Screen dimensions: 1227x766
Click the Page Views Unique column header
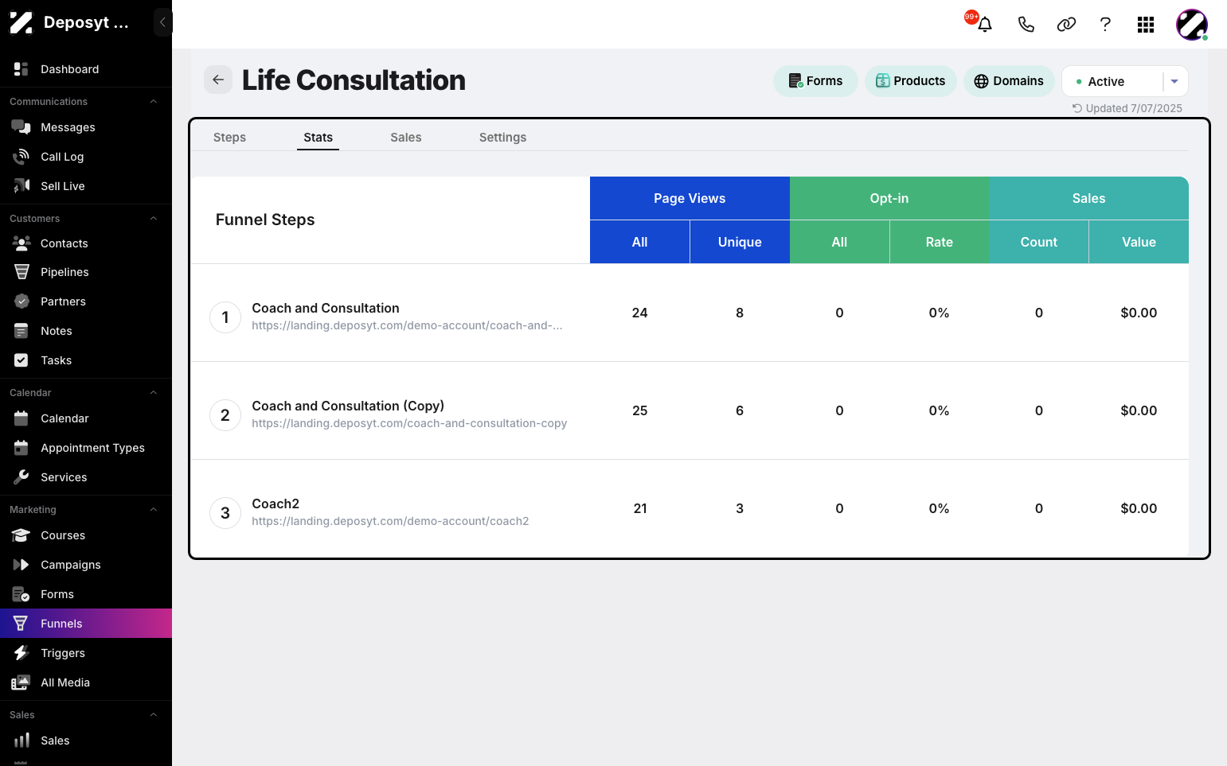click(740, 242)
